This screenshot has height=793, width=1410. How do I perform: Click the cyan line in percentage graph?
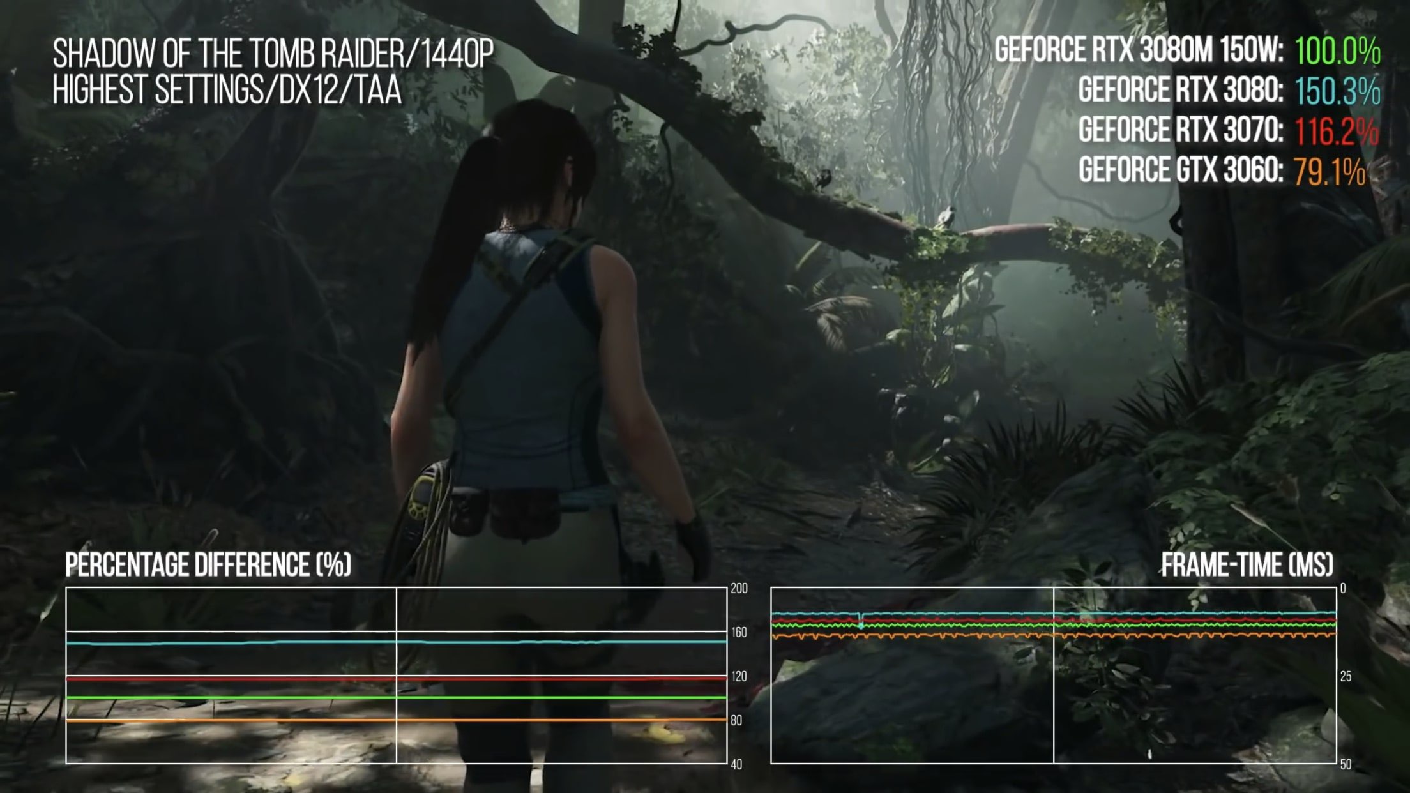243,643
